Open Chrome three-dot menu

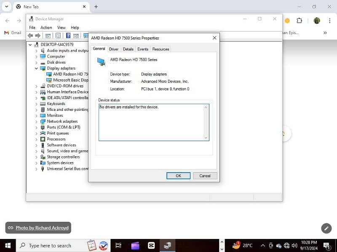coord(329,21)
